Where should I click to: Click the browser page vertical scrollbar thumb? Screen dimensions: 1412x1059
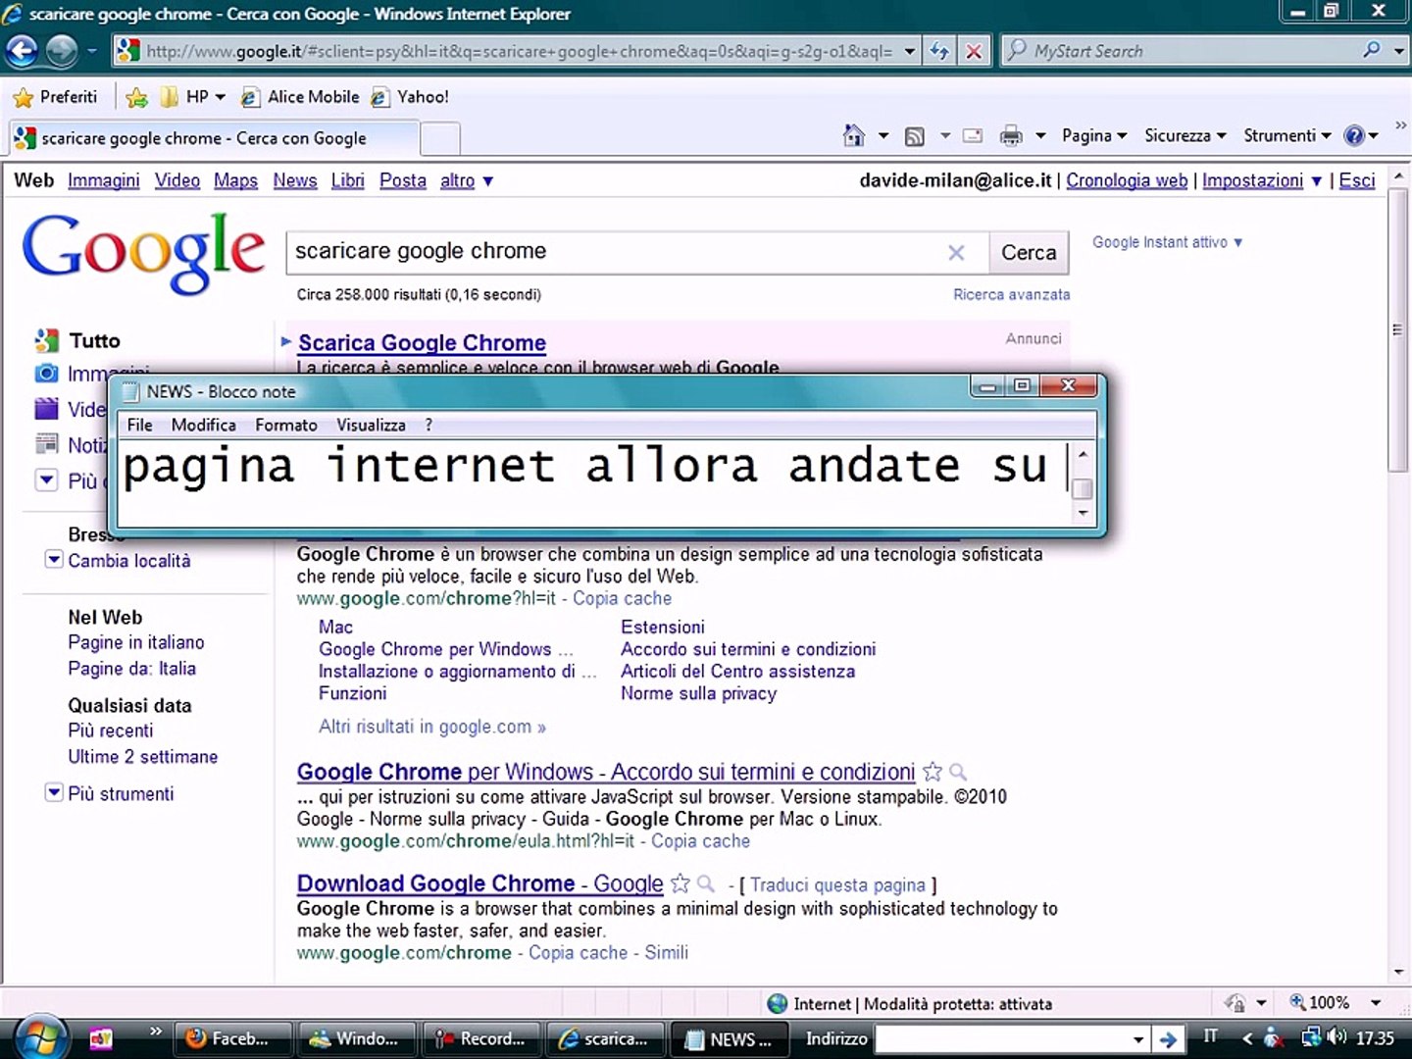click(x=1398, y=331)
